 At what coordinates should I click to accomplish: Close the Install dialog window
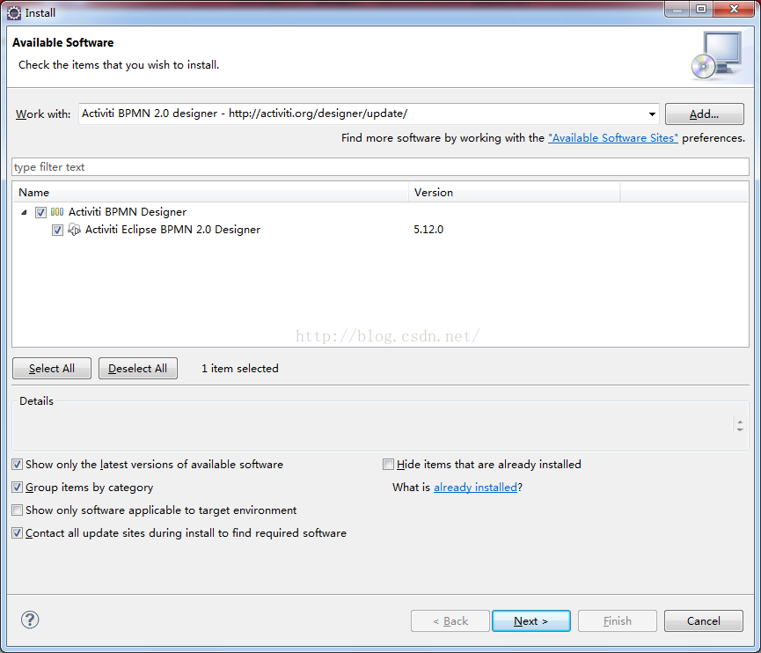734,9
